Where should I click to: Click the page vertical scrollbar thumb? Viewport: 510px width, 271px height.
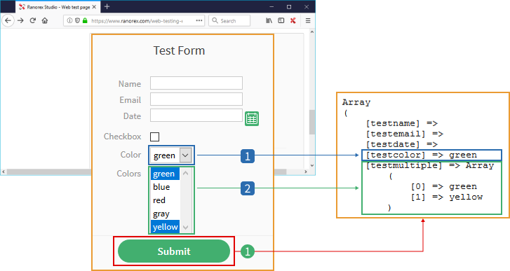pos(312,122)
